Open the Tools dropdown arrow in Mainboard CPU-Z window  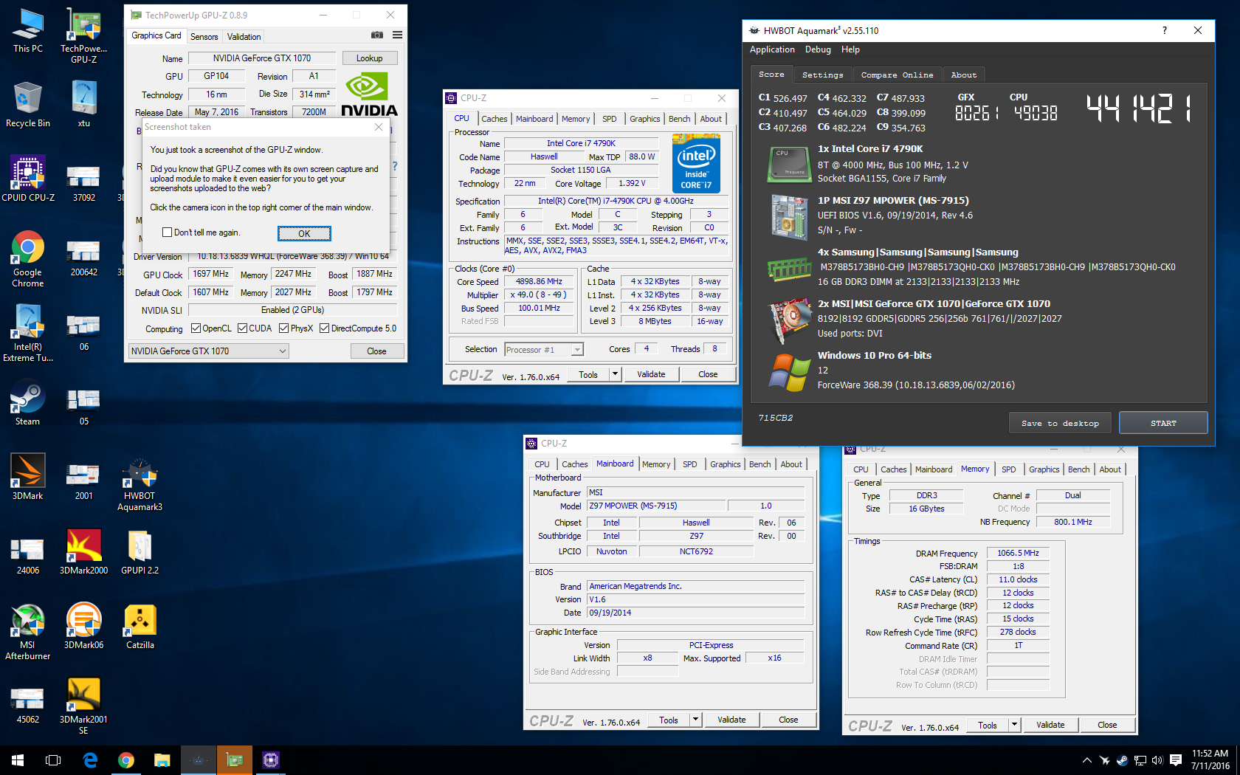pos(695,720)
